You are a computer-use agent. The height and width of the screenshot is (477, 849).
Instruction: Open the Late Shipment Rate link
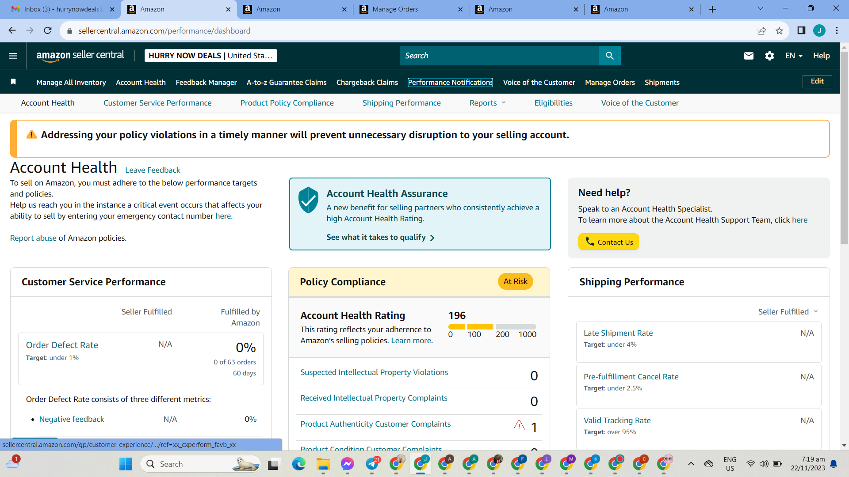click(x=618, y=333)
